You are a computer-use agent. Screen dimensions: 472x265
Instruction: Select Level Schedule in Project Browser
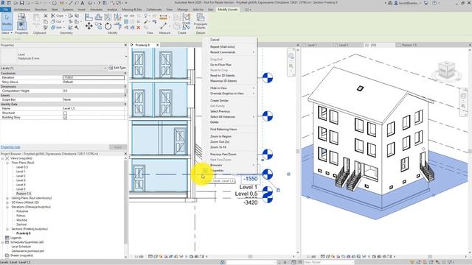pos(21,247)
